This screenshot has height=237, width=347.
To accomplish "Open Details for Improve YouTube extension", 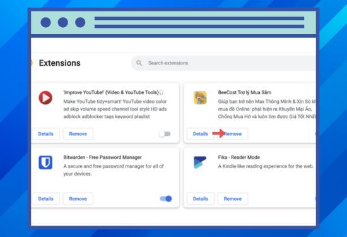I will (x=46, y=134).
